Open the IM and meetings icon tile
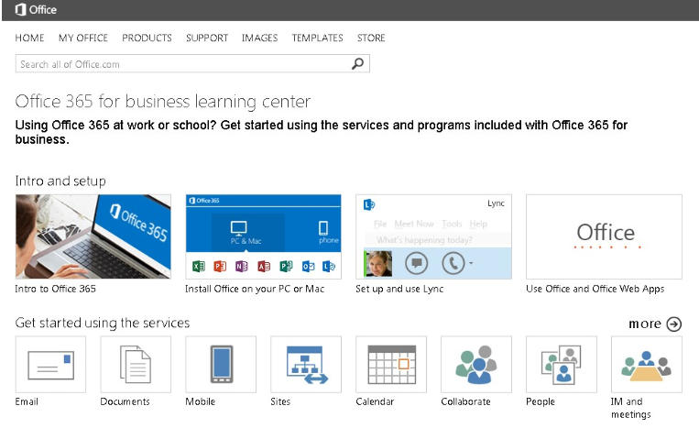The image size is (699, 439). pos(647,365)
